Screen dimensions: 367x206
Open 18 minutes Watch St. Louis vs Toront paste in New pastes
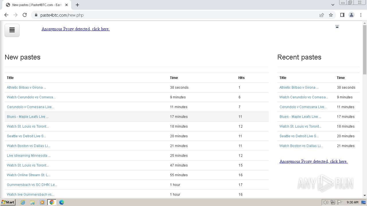pyautogui.click(x=28, y=126)
